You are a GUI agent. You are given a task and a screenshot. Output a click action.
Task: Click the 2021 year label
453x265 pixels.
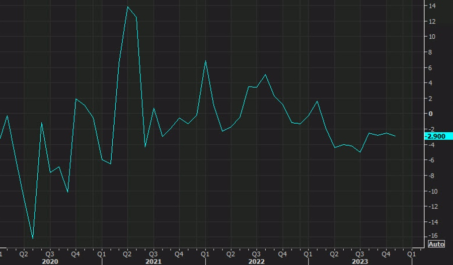click(x=154, y=261)
